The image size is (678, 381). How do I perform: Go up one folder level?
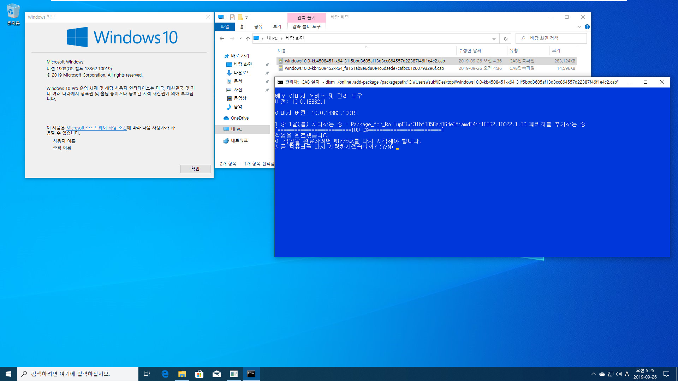[248, 38]
